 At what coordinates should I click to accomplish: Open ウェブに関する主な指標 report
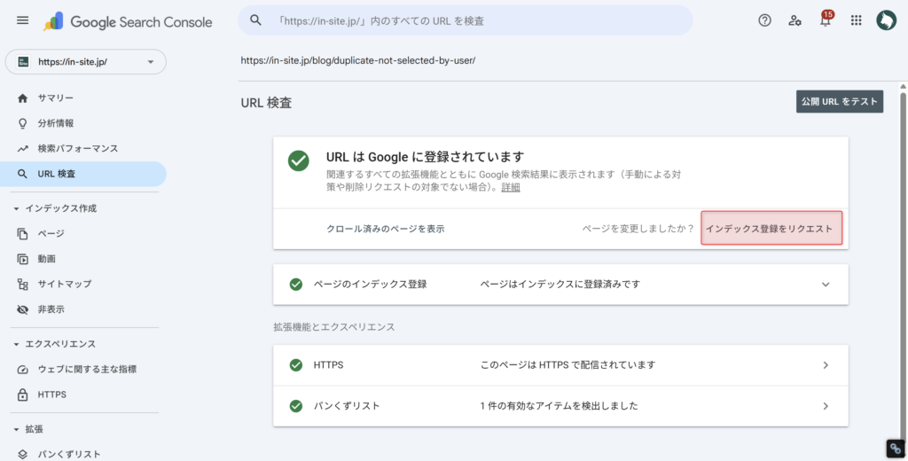[87, 369]
